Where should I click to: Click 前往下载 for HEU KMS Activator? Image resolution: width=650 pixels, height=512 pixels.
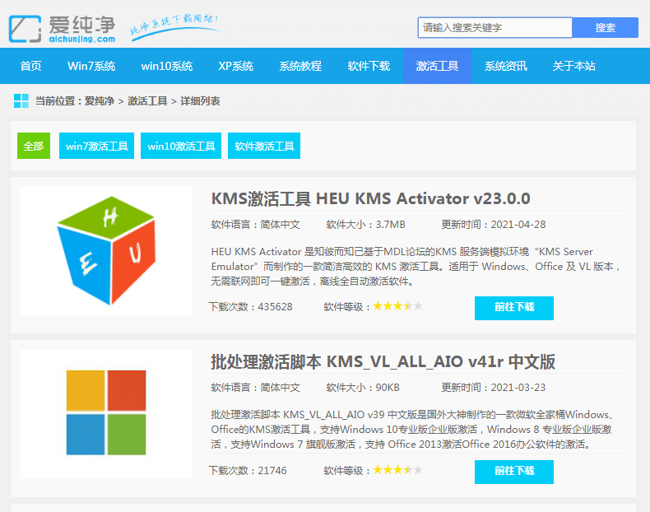pos(514,307)
